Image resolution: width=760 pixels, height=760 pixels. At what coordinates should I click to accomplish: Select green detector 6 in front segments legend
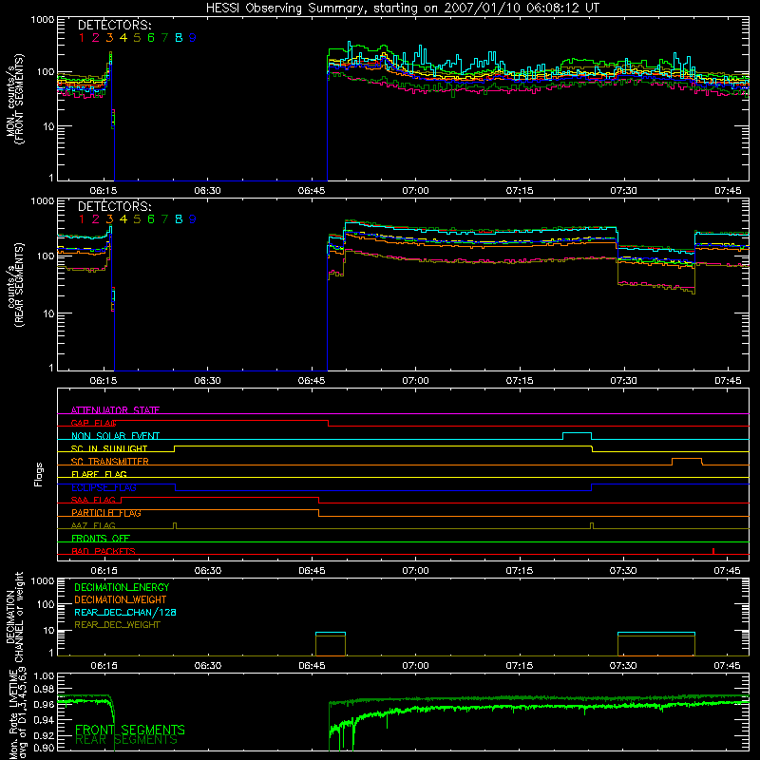click(151, 37)
